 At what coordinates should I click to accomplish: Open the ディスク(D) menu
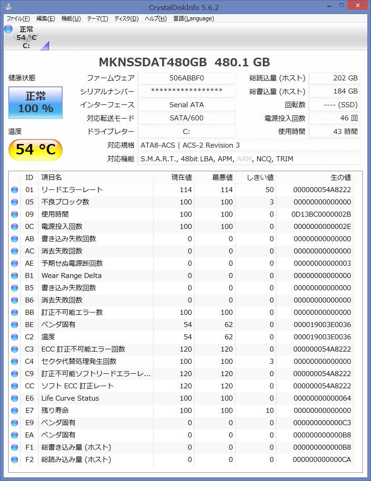pyautogui.click(x=126, y=19)
